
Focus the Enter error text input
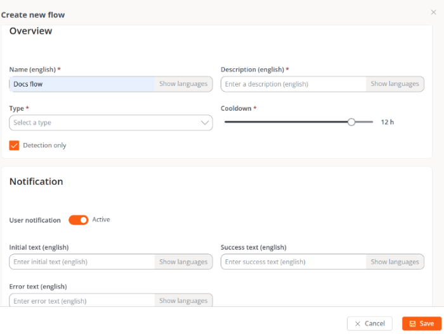82,300
